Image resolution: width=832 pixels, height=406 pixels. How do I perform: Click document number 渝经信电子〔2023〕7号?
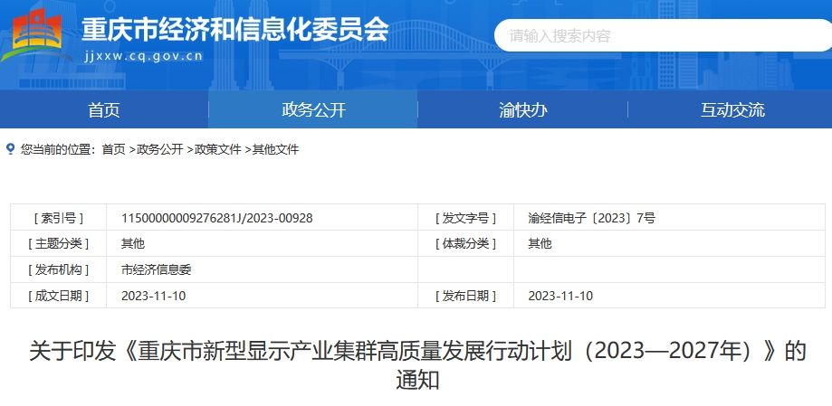coord(591,218)
